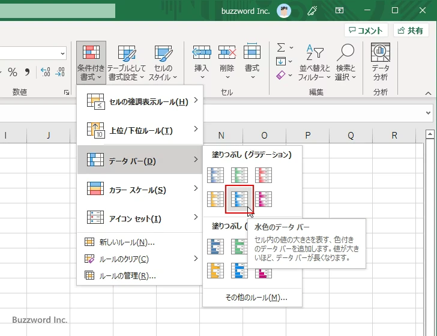This screenshot has width=437, height=336.
Task: Select light blue solid fill data bar
Action: click(x=240, y=271)
